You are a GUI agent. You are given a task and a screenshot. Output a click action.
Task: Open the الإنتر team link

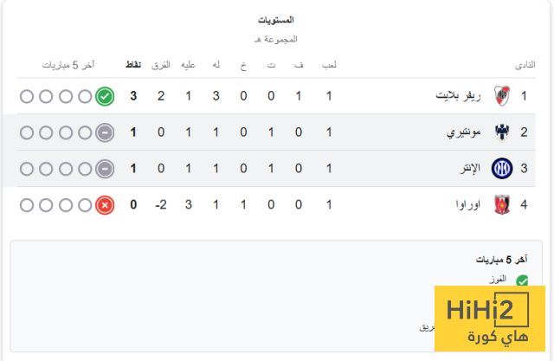(x=469, y=169)
